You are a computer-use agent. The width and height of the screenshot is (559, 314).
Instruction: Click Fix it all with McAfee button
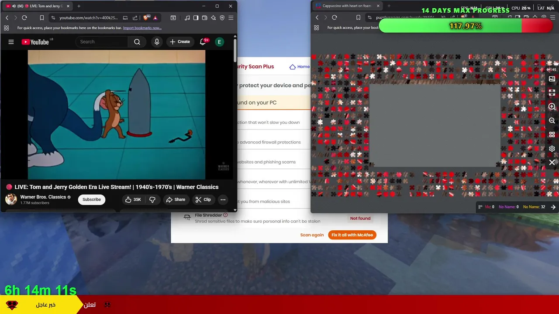click(x=352, y=235)
